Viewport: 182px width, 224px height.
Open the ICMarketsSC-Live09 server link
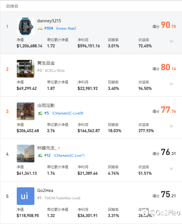click(x=68, y=113)
